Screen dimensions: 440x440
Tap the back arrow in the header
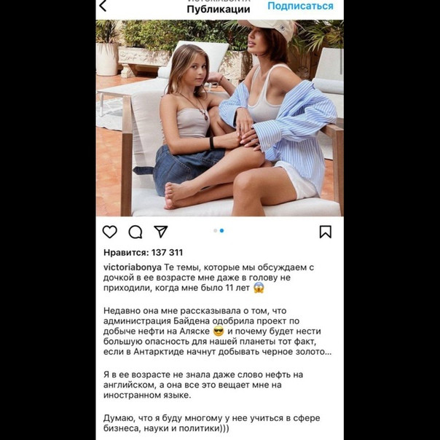[103, 6]
